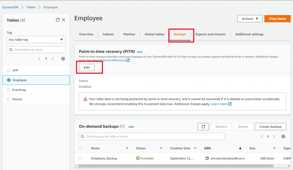Open the Exports and streams tab
Screen dimensions: 293x170
(211, 34)
